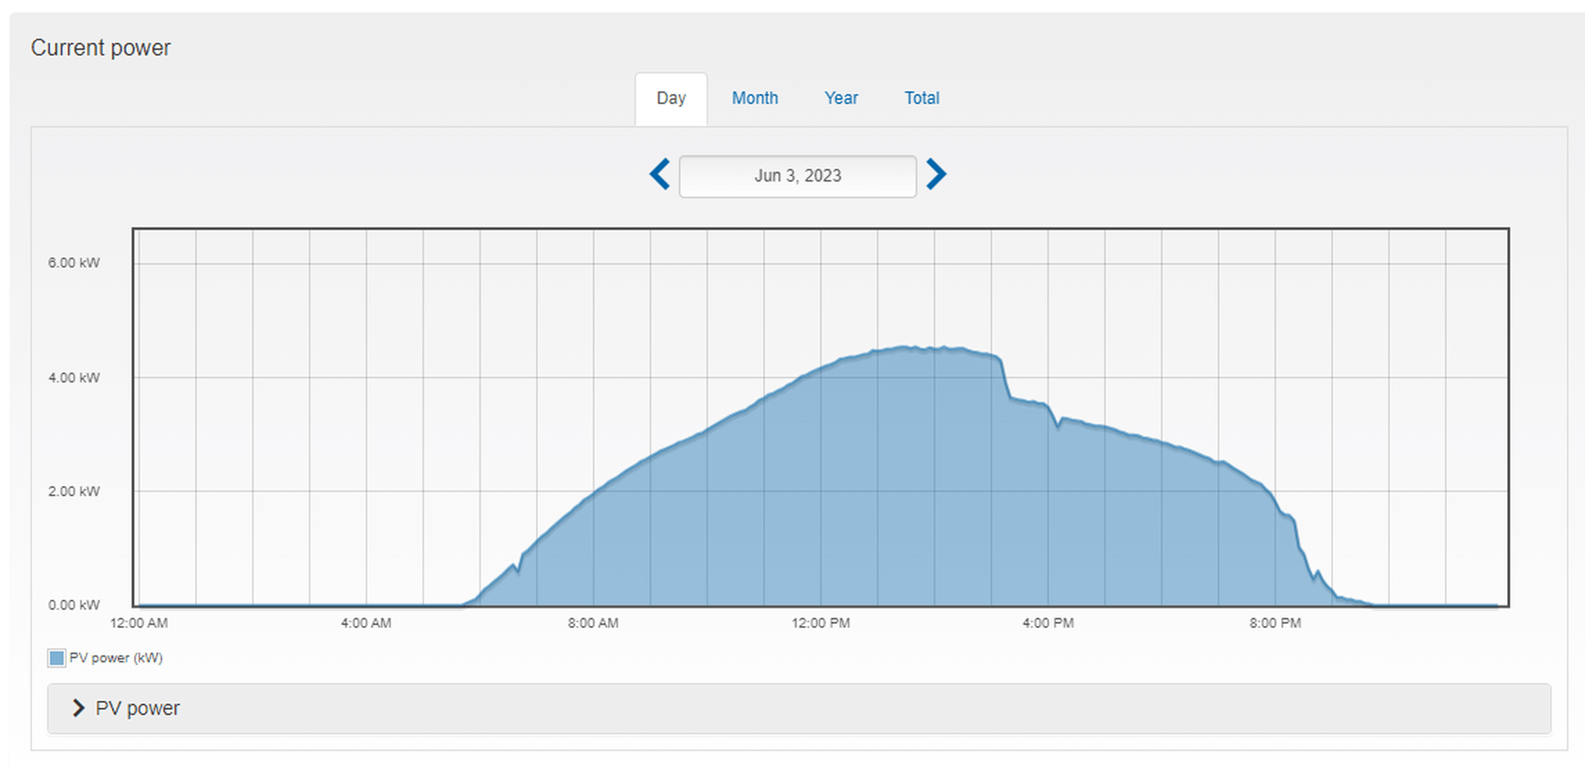The height and width of the screenshot is (769, 1585).
Task: Click the 8:00 PM time axis label
Action: (1275, 623)
